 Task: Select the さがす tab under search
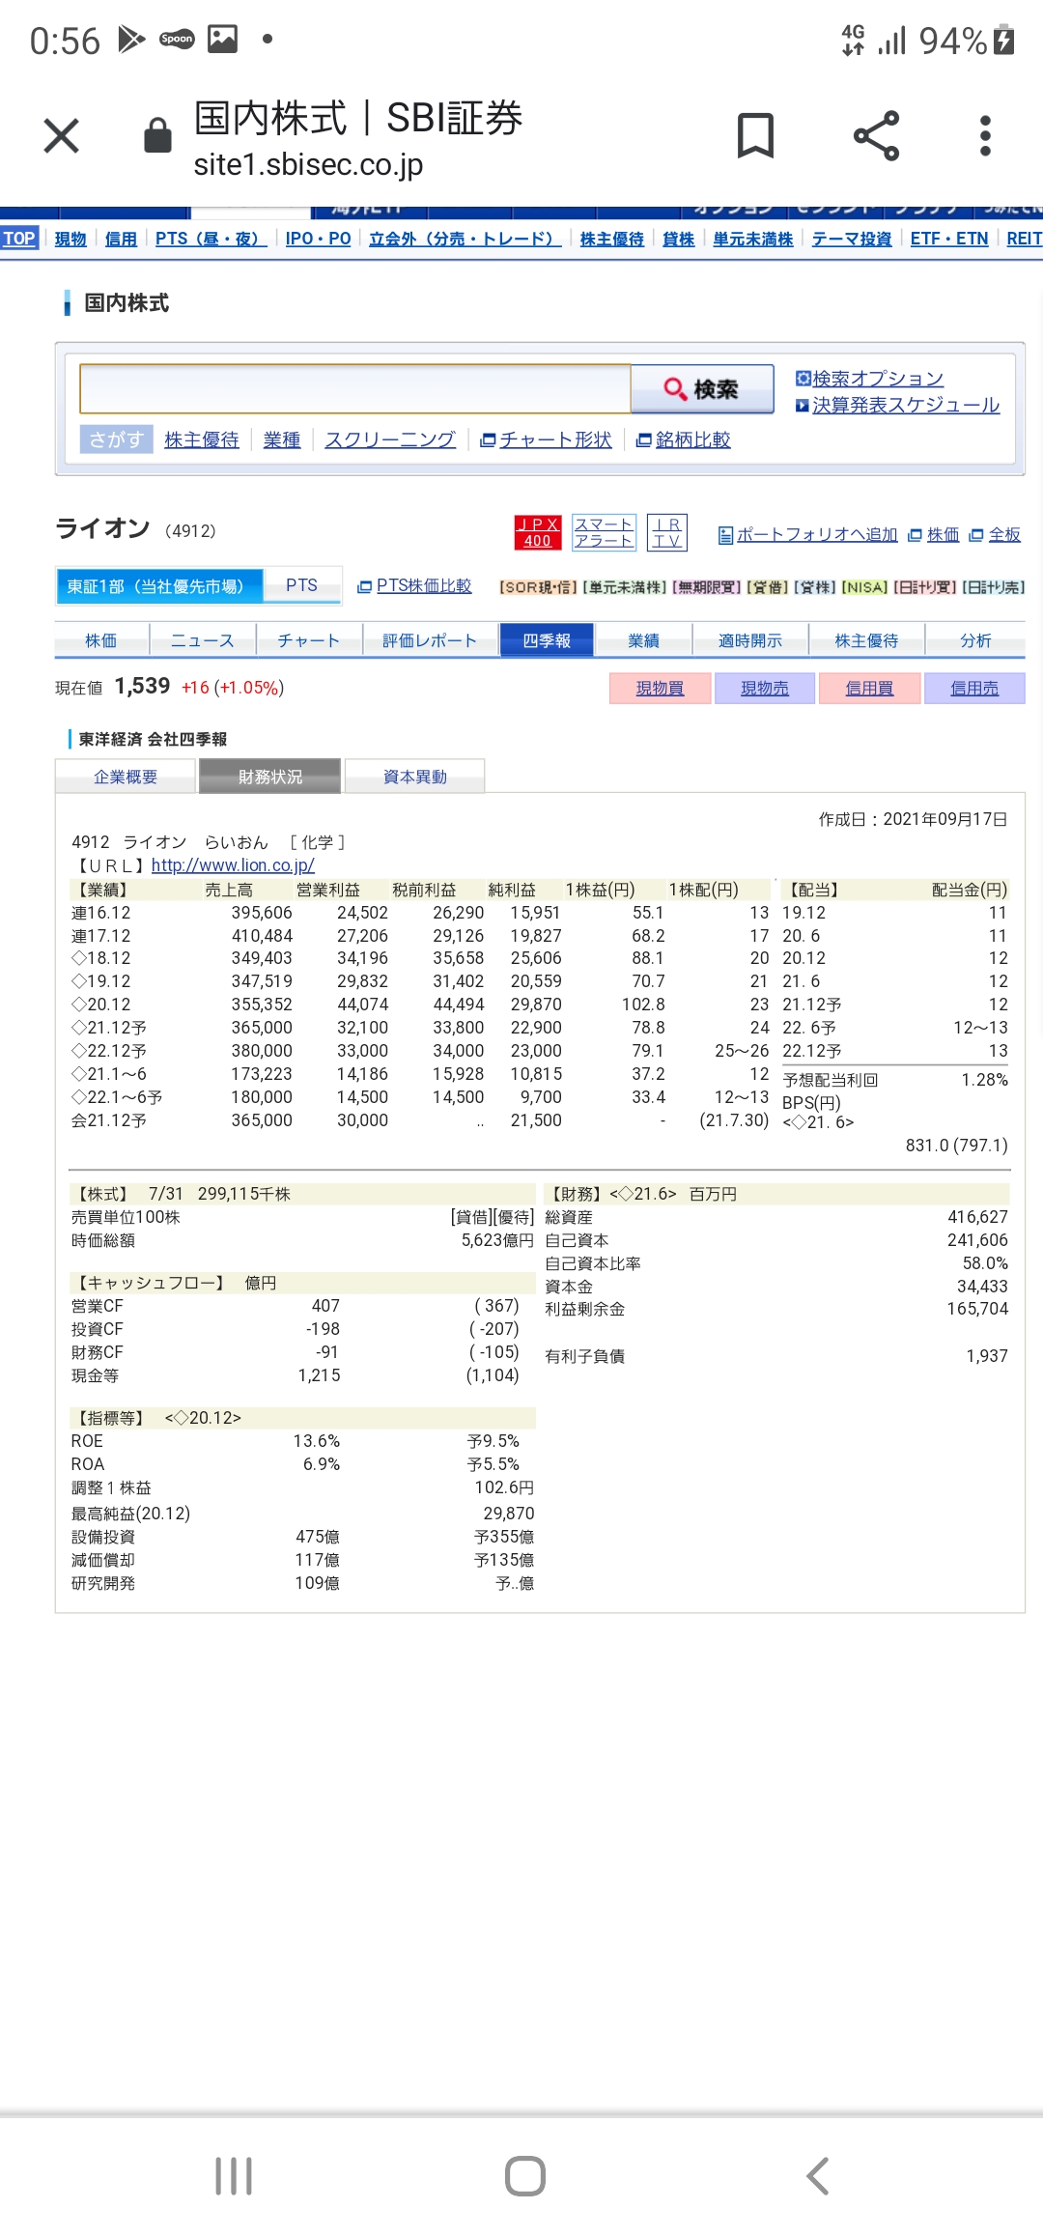(x=116, y=439)
